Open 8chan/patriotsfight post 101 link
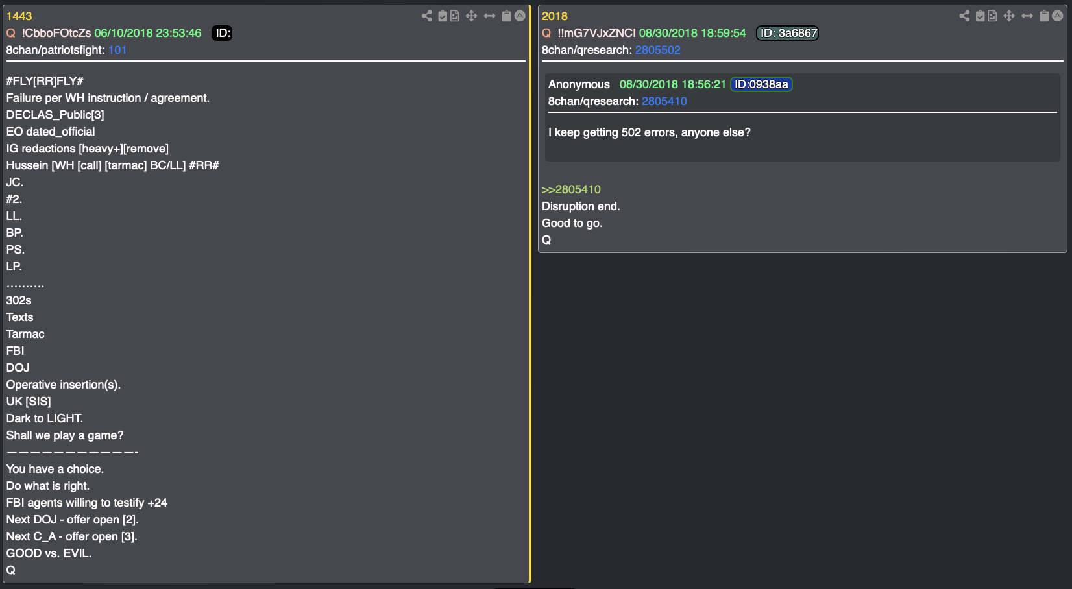The height and width of the screenshot is (589, 1072). point(117,50)
